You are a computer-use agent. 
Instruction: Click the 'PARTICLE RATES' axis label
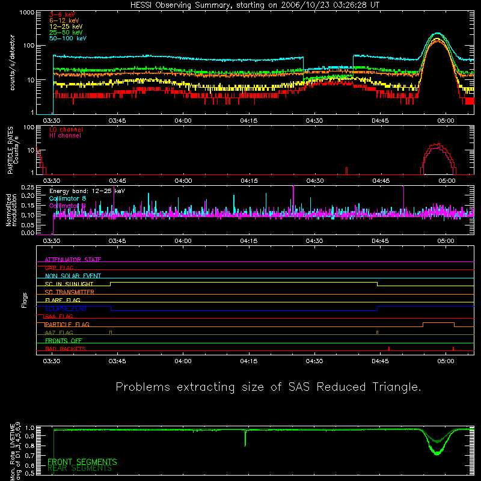[x=10, y=150]
